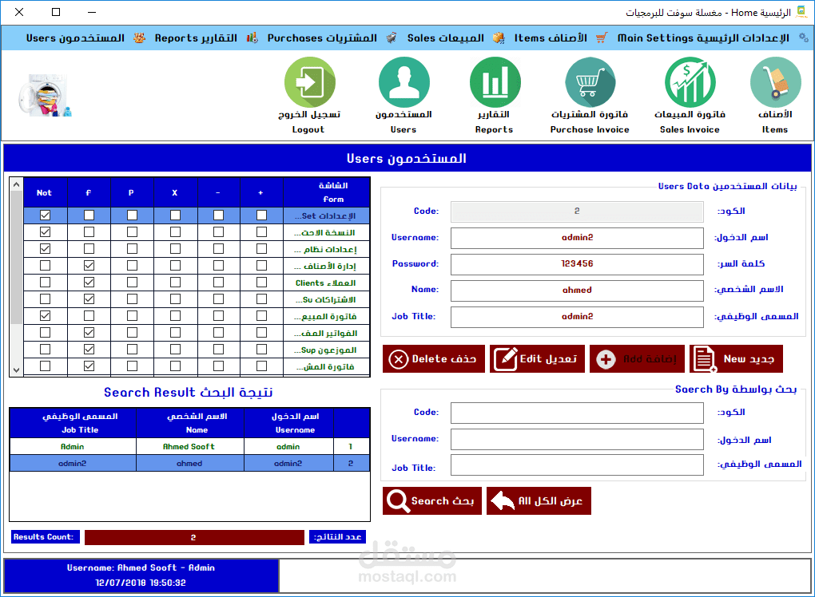
Task: Open the Main Settings menu
Action: click(x=703, y=38)
